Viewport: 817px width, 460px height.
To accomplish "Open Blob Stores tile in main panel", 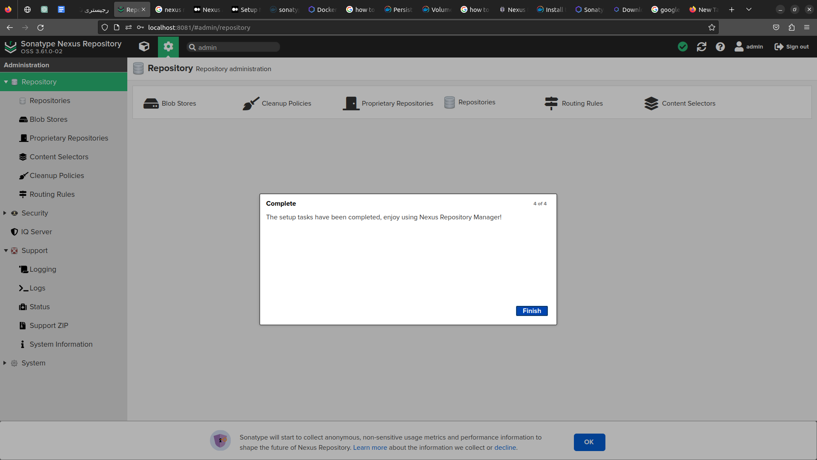I will (x=170, y=103).
